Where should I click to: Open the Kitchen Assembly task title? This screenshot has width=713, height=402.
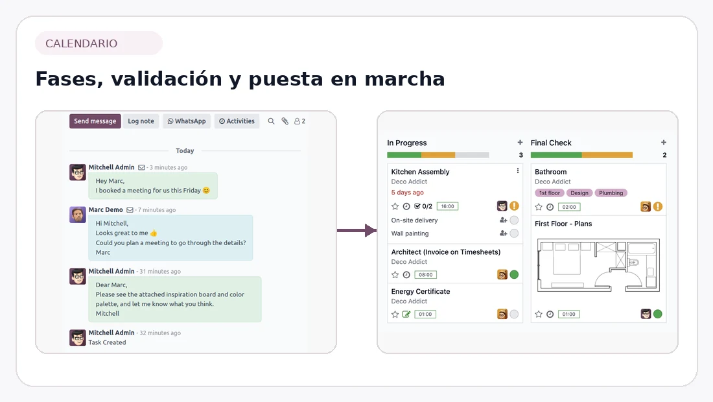coord(420,172)
